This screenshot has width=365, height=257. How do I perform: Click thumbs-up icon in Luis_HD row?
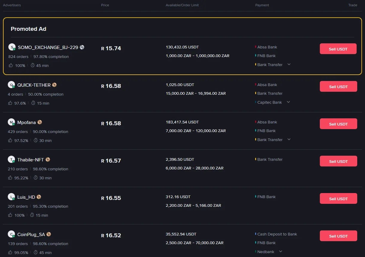click(10, 215)
